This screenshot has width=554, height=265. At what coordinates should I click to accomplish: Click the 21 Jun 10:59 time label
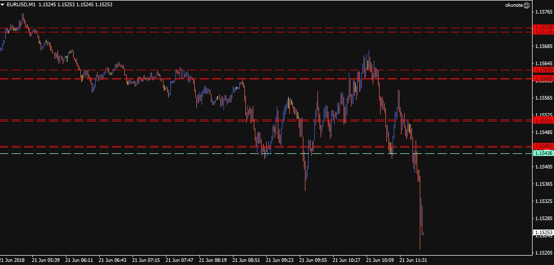coord(381,260)
